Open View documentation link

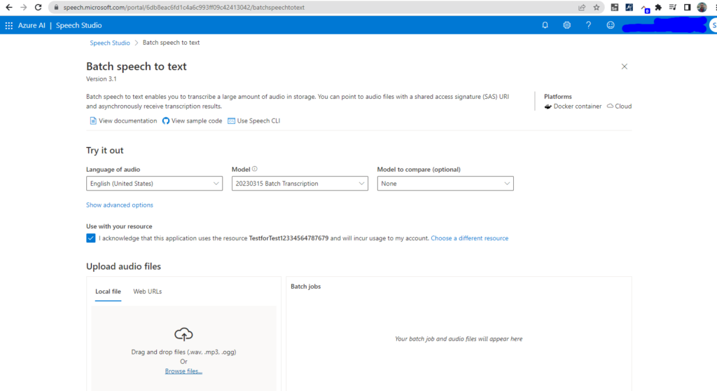pyautogui.click(x=123, y=121)
